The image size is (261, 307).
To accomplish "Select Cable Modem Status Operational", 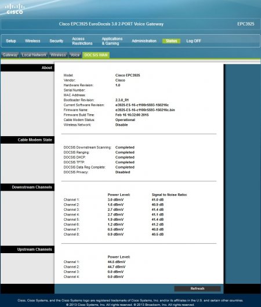I will [125, 120].
